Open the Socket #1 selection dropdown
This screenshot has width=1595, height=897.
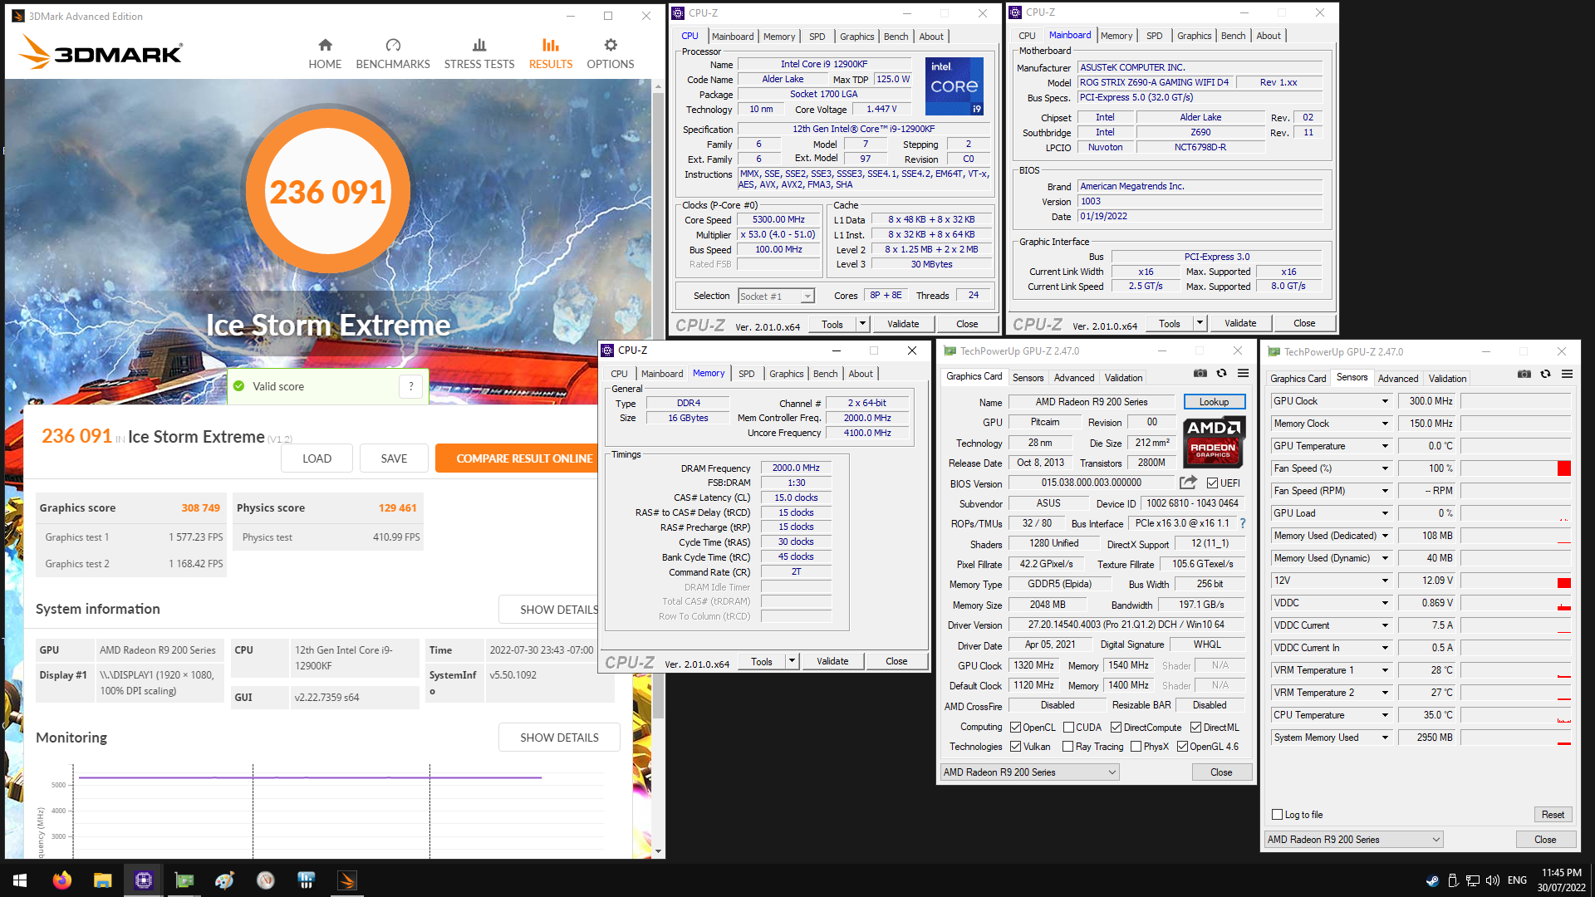click(776, 297)
